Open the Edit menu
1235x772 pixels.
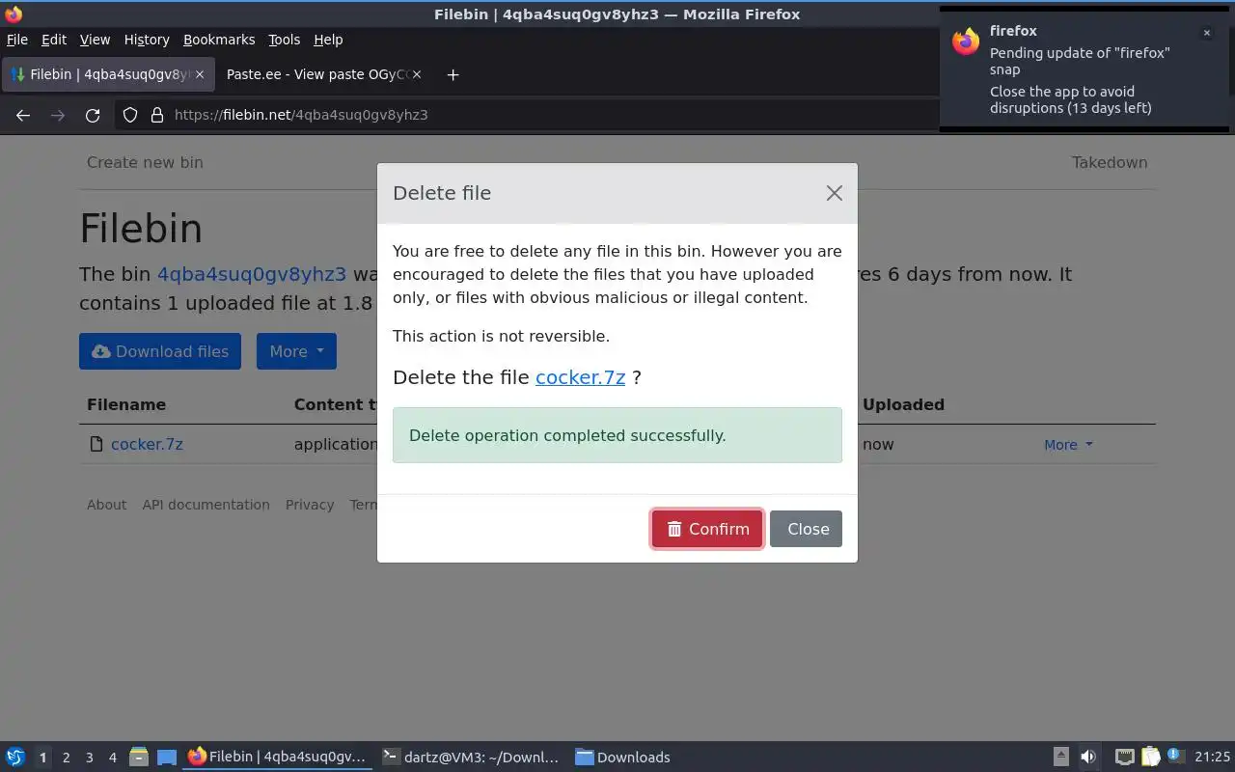[x=54, y=40]
